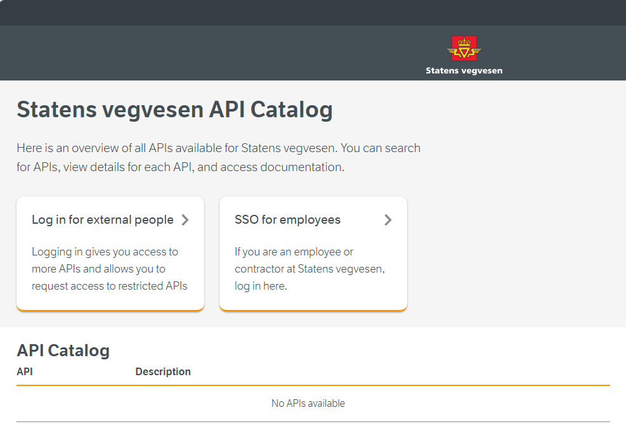The width and height of the screenshot is (626, 424).
Task: Click the Statens vegvesen text under logo
Action: point(464,70)
